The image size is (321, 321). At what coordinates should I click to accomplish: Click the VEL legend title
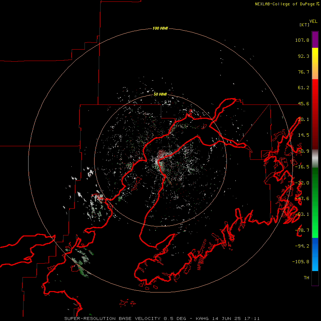pos(313,21)
